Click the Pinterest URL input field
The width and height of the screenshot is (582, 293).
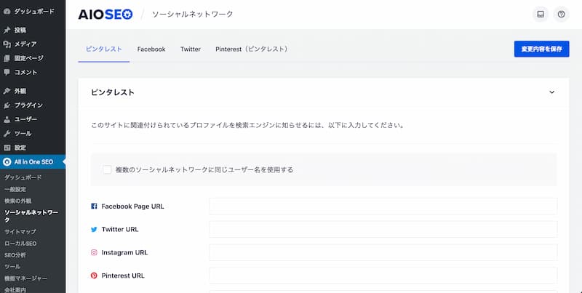pos(383,276)
